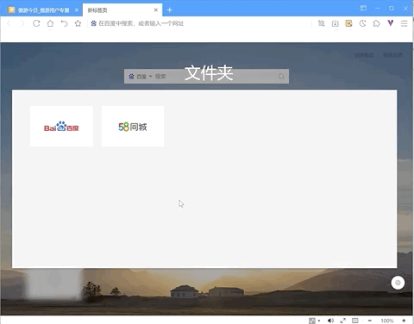This screenshot has height=324, width=414.
Task: Click the first link at top right
Action: [364, 55]
